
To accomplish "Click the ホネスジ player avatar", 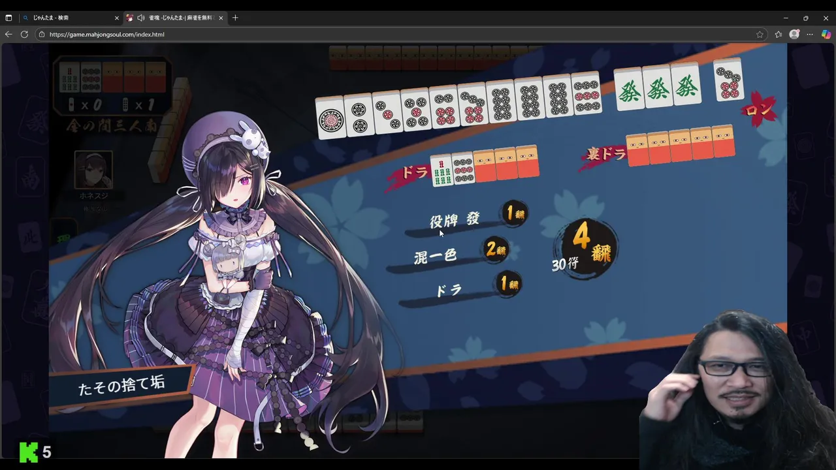I will [93, 170].
